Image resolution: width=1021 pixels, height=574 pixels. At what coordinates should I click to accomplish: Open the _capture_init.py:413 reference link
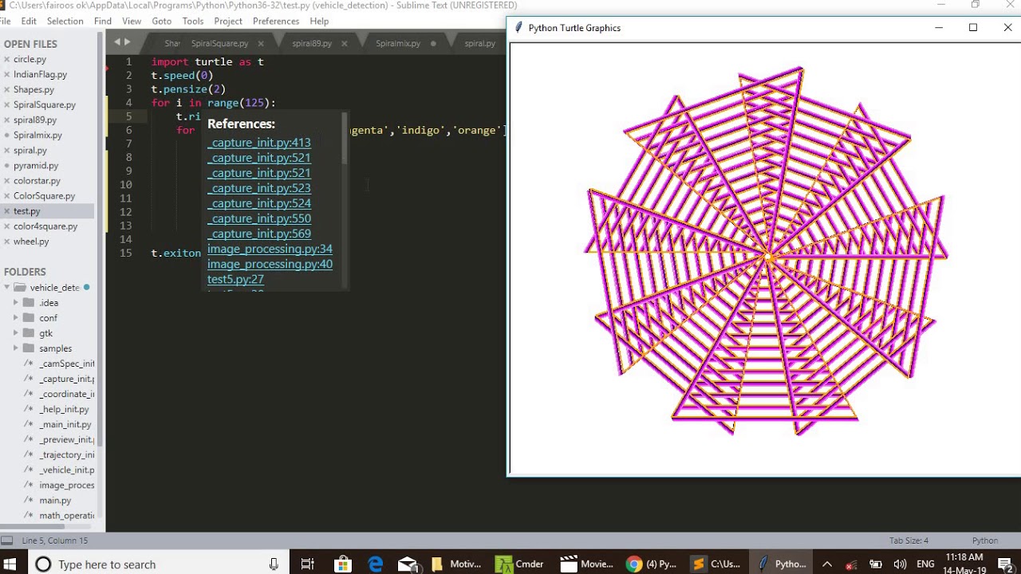pyautogui.click(x=258, y=143)
